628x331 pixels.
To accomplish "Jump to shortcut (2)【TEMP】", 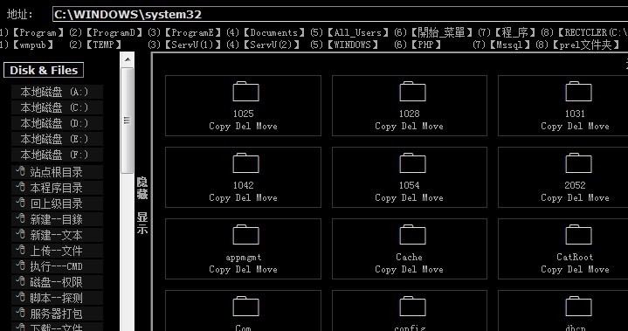I will [96, 45].
